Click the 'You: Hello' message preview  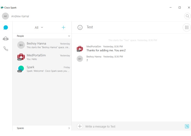[x=32, y=59]
